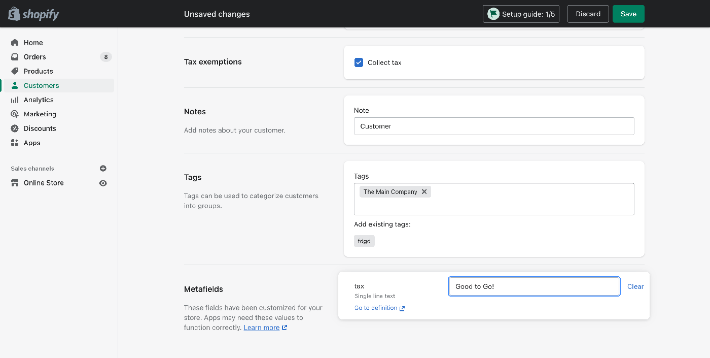Image resolution: width=710 pixels, height=358 pixels.
Task: Clear the tax metafield value
Action: click(635, 286)
